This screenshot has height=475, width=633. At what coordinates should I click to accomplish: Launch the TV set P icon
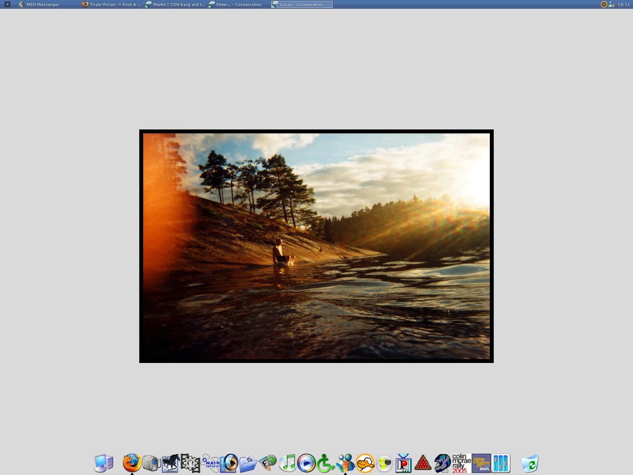[x=404, y=463]
